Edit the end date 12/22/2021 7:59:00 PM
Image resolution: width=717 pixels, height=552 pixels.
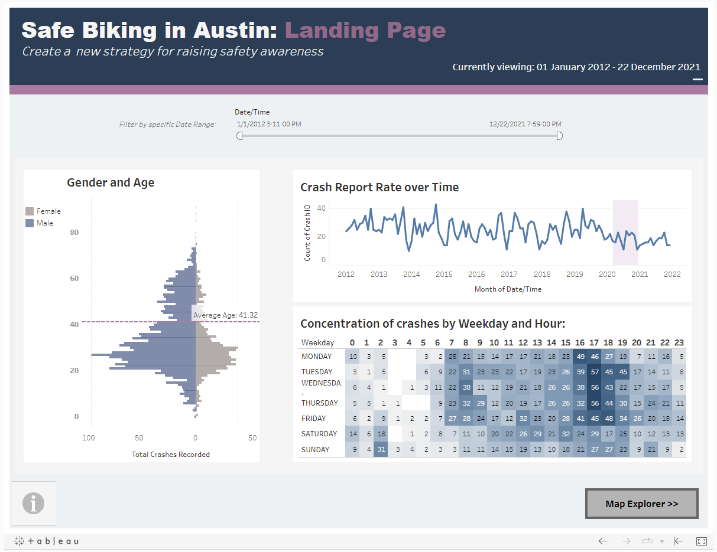coord(525,124)
